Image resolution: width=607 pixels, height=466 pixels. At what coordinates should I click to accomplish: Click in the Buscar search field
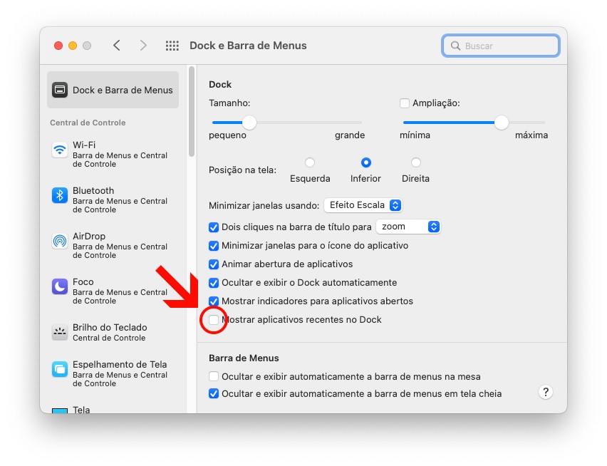(x=501, y=46)
